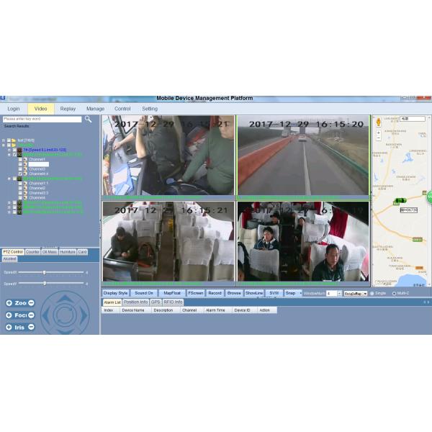This screenshot has height=432, width=432.
Task: Uncheck the Channel4 checkbox in the device tree
Action: 19,174
